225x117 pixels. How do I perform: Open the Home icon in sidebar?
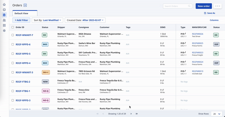[4, 4]
